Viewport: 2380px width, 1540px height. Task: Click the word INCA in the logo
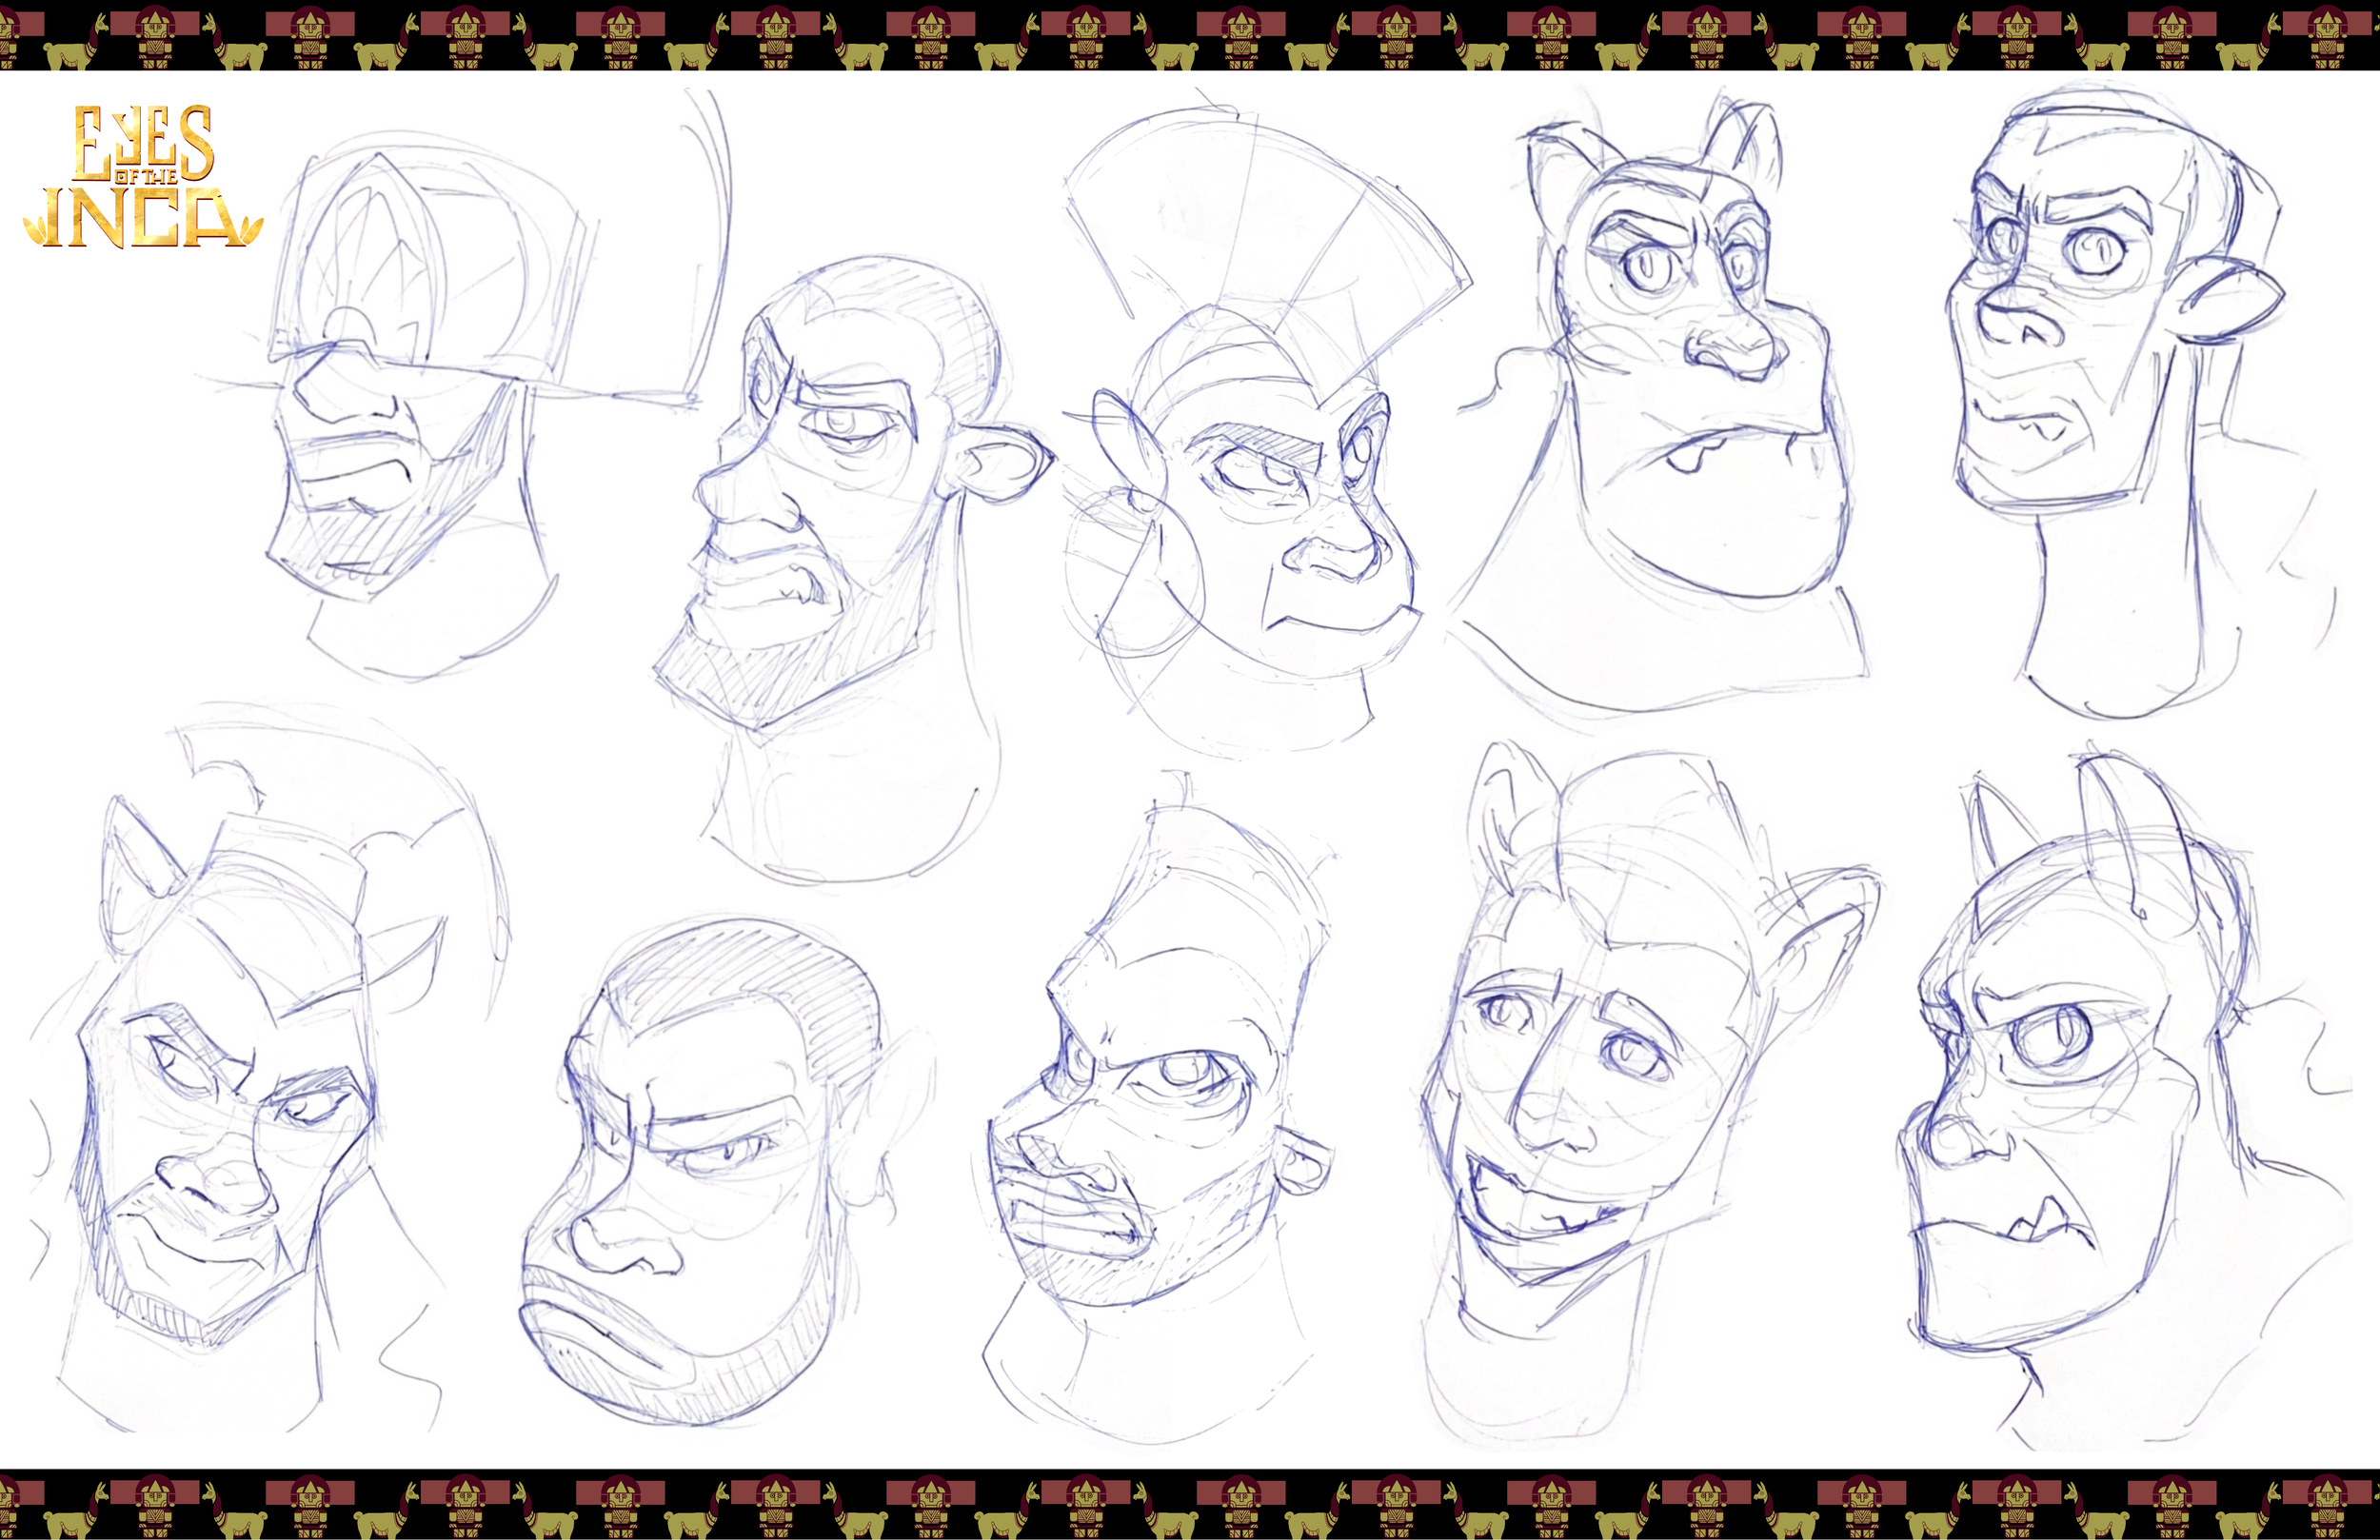point(140,218)
